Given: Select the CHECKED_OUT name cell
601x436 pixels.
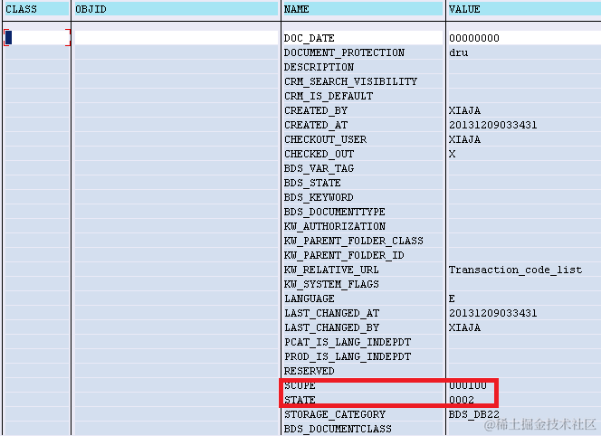Looking at the screenshot, I should point(363,154).
